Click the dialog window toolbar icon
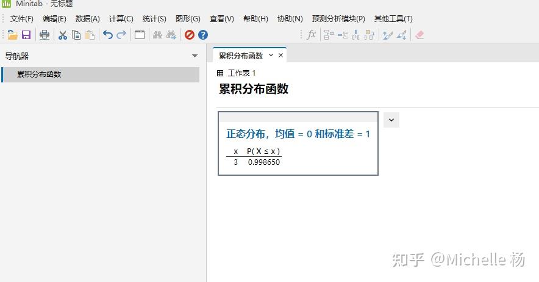Screen dimensions: 539x282 pos(140,35)
